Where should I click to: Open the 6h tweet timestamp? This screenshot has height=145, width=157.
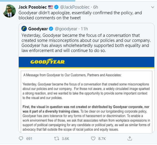(96, 7)
